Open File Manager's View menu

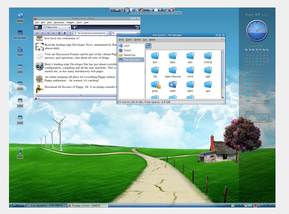137,39
